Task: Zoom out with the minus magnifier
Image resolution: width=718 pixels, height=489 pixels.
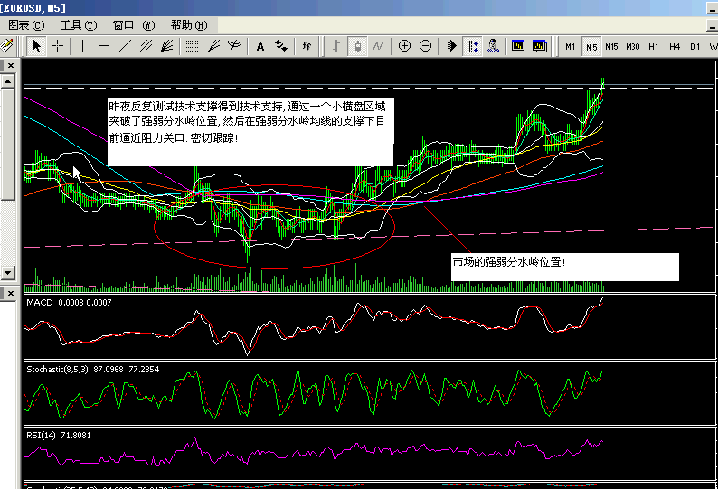Action: click(425, 46)
